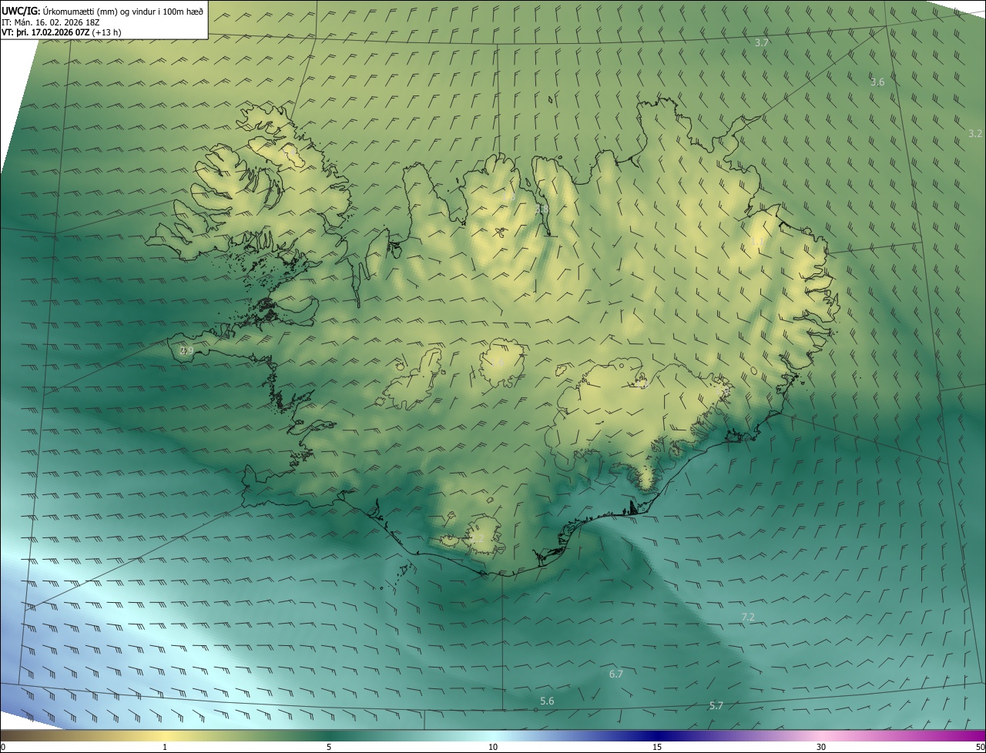Screen dimensions: 986x753
Task: Click the colour scale tick label '50'
Action: point(980,748)
